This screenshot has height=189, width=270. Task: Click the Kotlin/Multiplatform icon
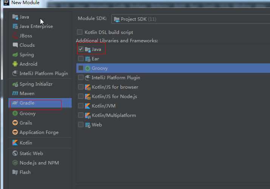88,115
